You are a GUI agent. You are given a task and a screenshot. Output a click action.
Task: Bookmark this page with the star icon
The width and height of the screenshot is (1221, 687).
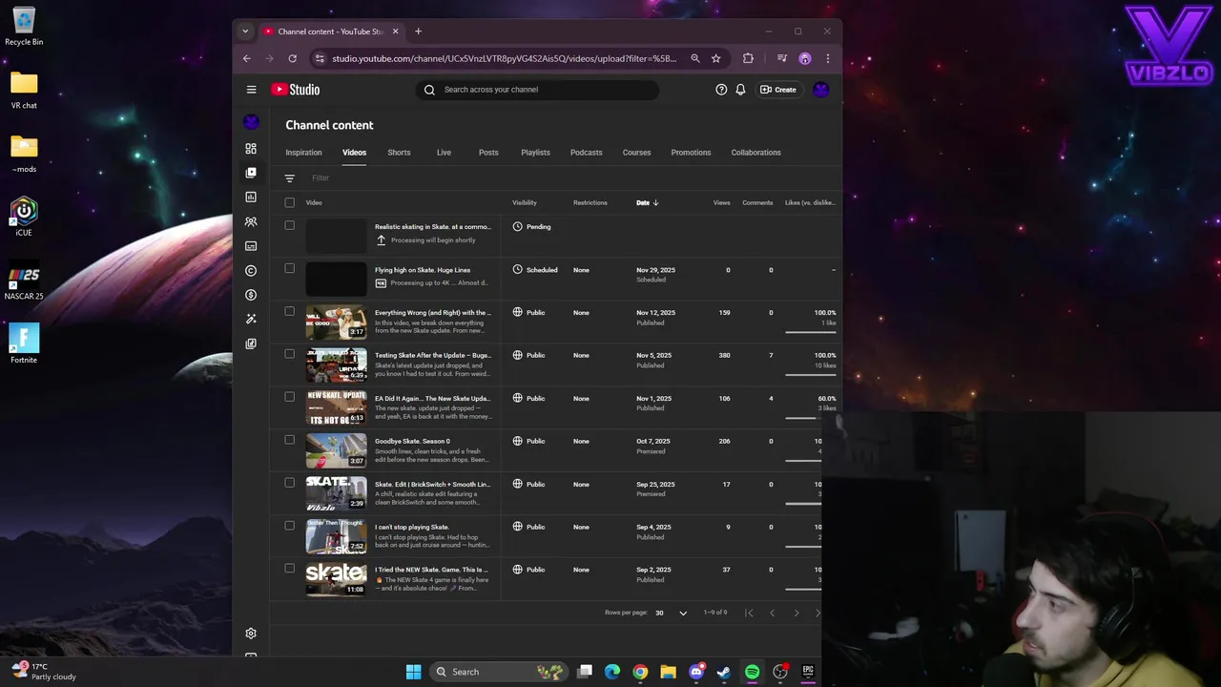pos(715,58)
